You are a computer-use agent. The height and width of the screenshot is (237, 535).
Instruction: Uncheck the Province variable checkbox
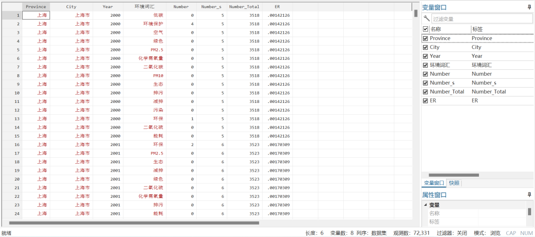tap(425, 38)
